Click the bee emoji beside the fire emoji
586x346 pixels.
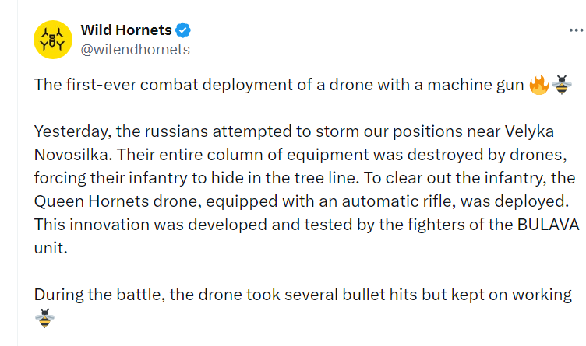(x=562, y=85)
